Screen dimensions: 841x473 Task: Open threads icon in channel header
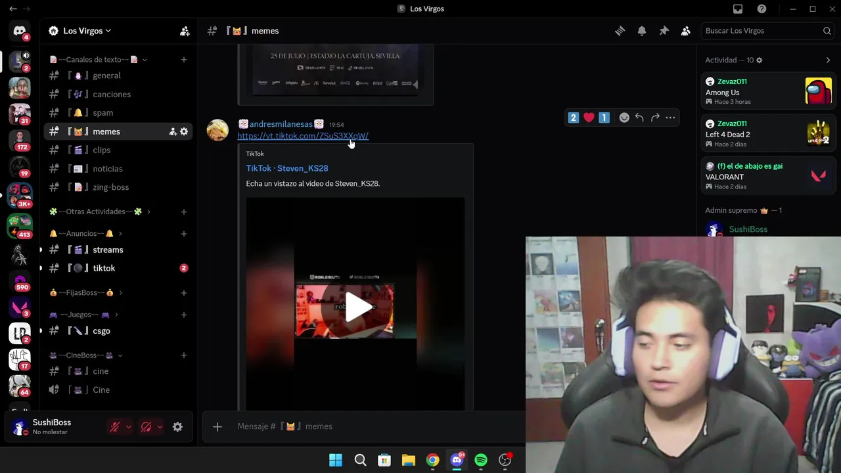(620, 31)
